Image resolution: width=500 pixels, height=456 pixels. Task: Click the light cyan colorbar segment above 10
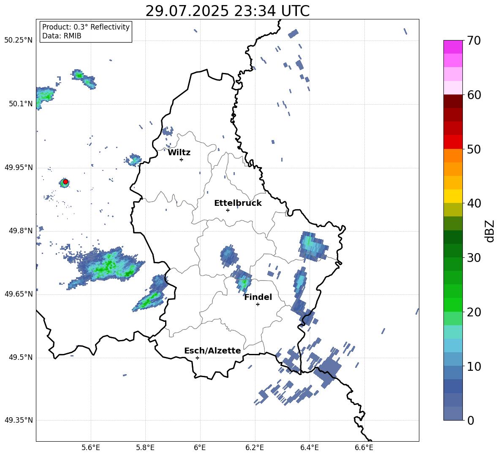click(453, 345)
